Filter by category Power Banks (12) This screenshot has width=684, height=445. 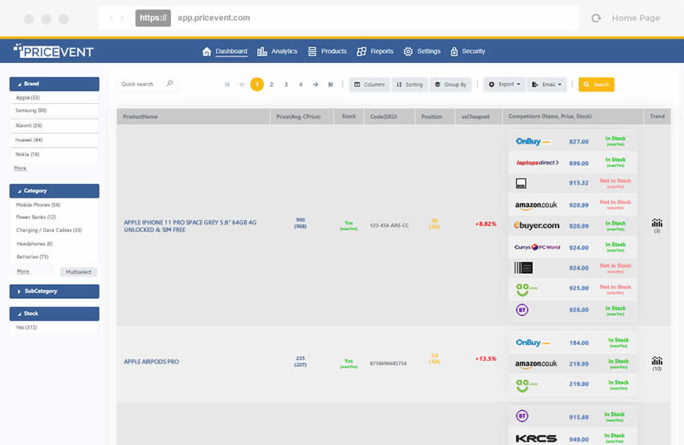36,217
